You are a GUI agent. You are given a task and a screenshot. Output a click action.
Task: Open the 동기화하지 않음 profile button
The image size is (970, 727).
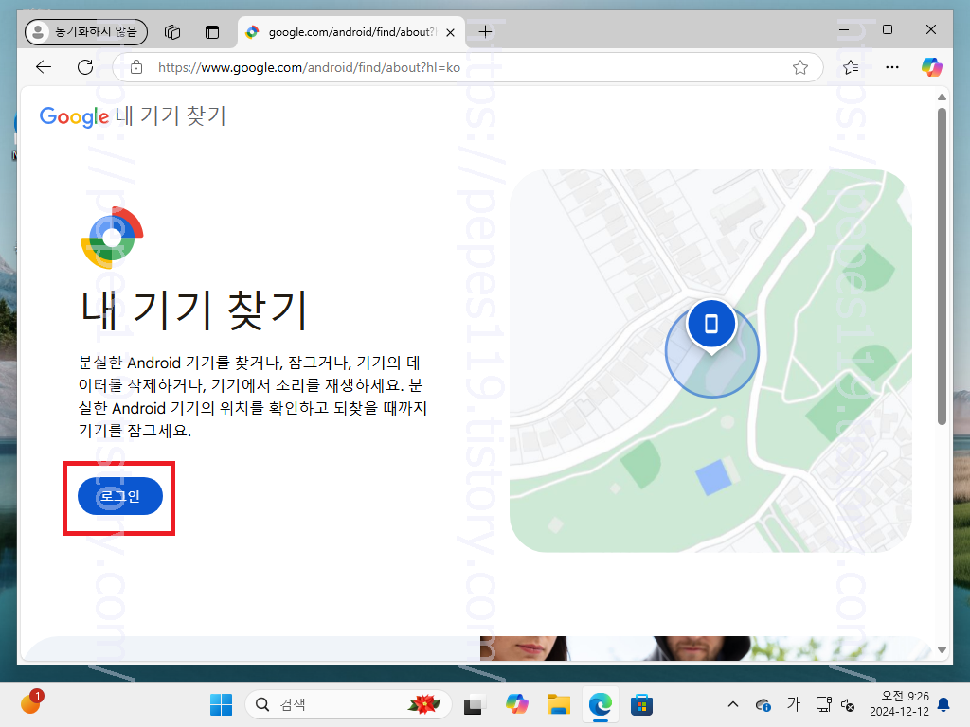[x=86, y=31]
